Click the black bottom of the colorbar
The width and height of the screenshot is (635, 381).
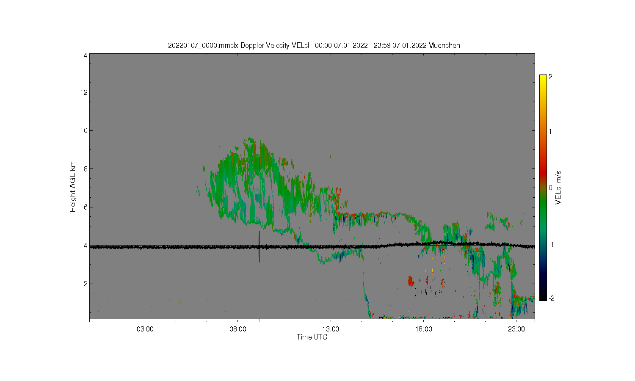coord(543,295)
